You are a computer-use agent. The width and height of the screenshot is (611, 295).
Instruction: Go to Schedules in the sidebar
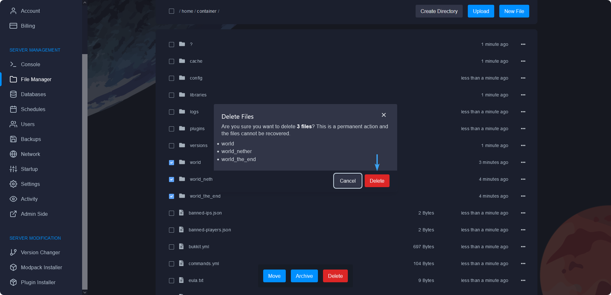coord(33,109)
